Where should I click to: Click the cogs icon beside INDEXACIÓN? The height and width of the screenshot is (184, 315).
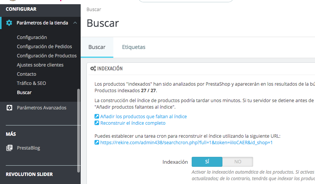click(x=93, y=68)
